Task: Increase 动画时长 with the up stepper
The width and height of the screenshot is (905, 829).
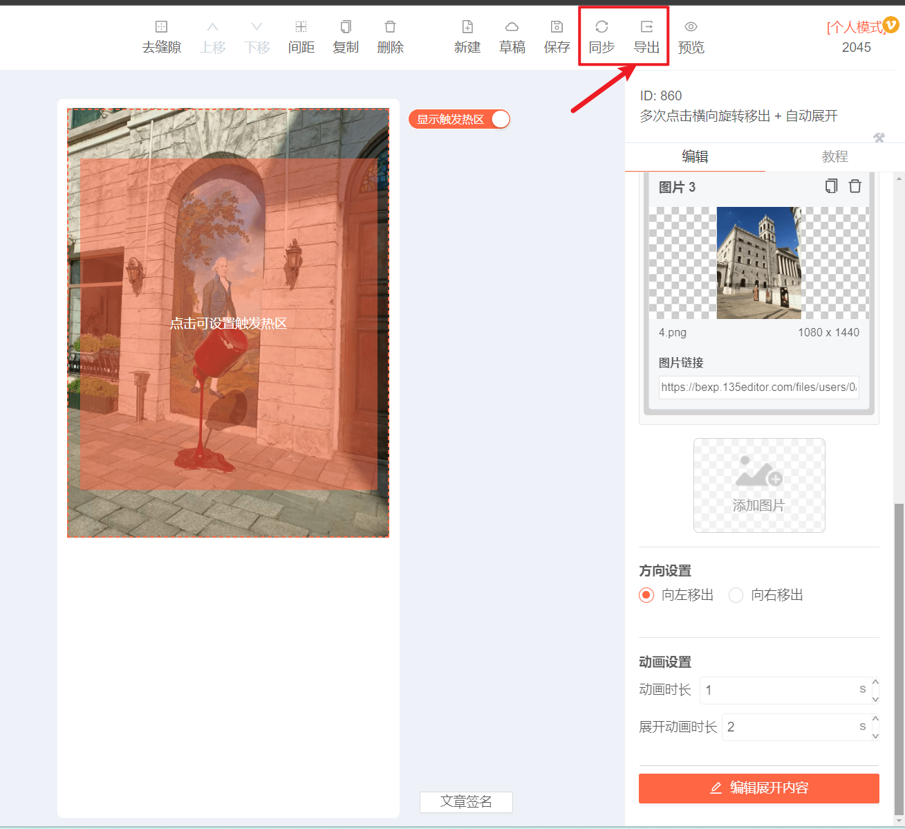Action: coord(875,682)
